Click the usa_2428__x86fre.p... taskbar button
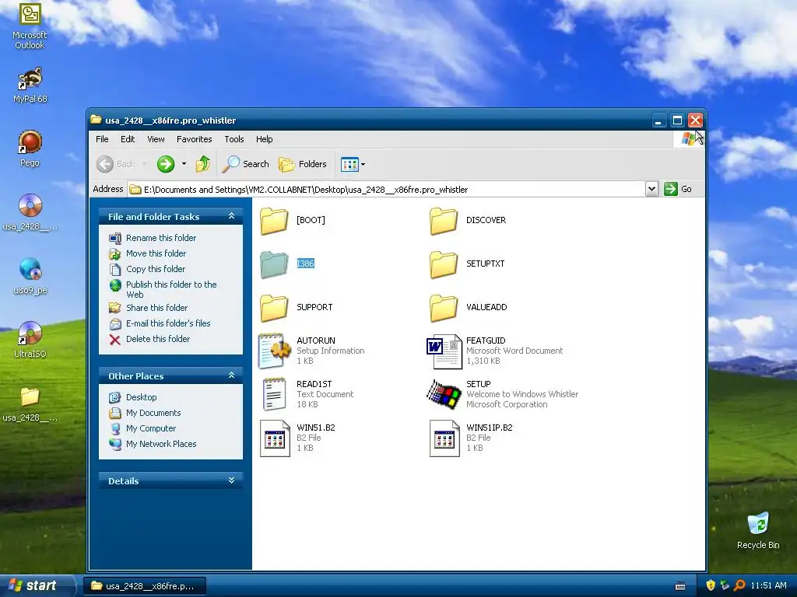Screen dimensions: 797x597 click(144, 586)
